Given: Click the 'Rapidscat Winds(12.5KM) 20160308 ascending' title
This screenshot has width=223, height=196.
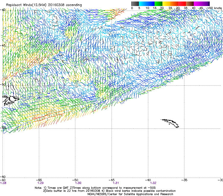Looking at the screenshot, I should tap(44, 5).
